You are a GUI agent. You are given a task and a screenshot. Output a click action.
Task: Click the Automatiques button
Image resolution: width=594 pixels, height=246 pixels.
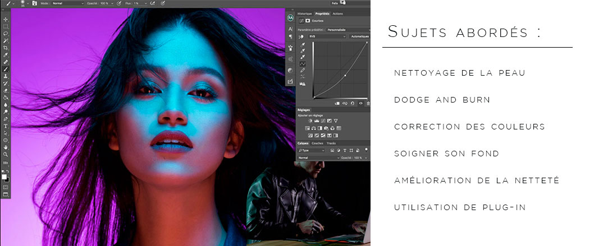[x=359, y=36]
